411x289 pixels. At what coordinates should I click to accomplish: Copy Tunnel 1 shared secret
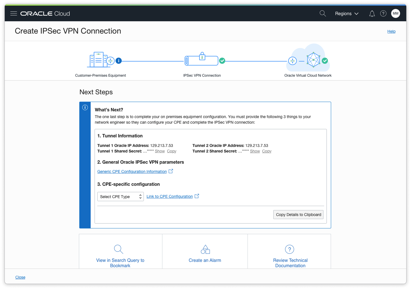[172, 151]
